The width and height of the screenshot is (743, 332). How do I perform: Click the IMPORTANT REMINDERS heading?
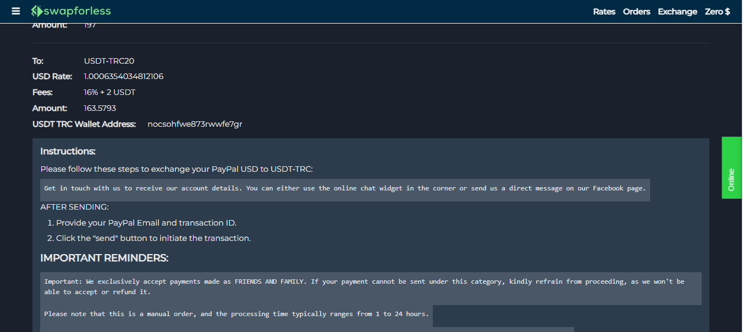pos(104,258)
